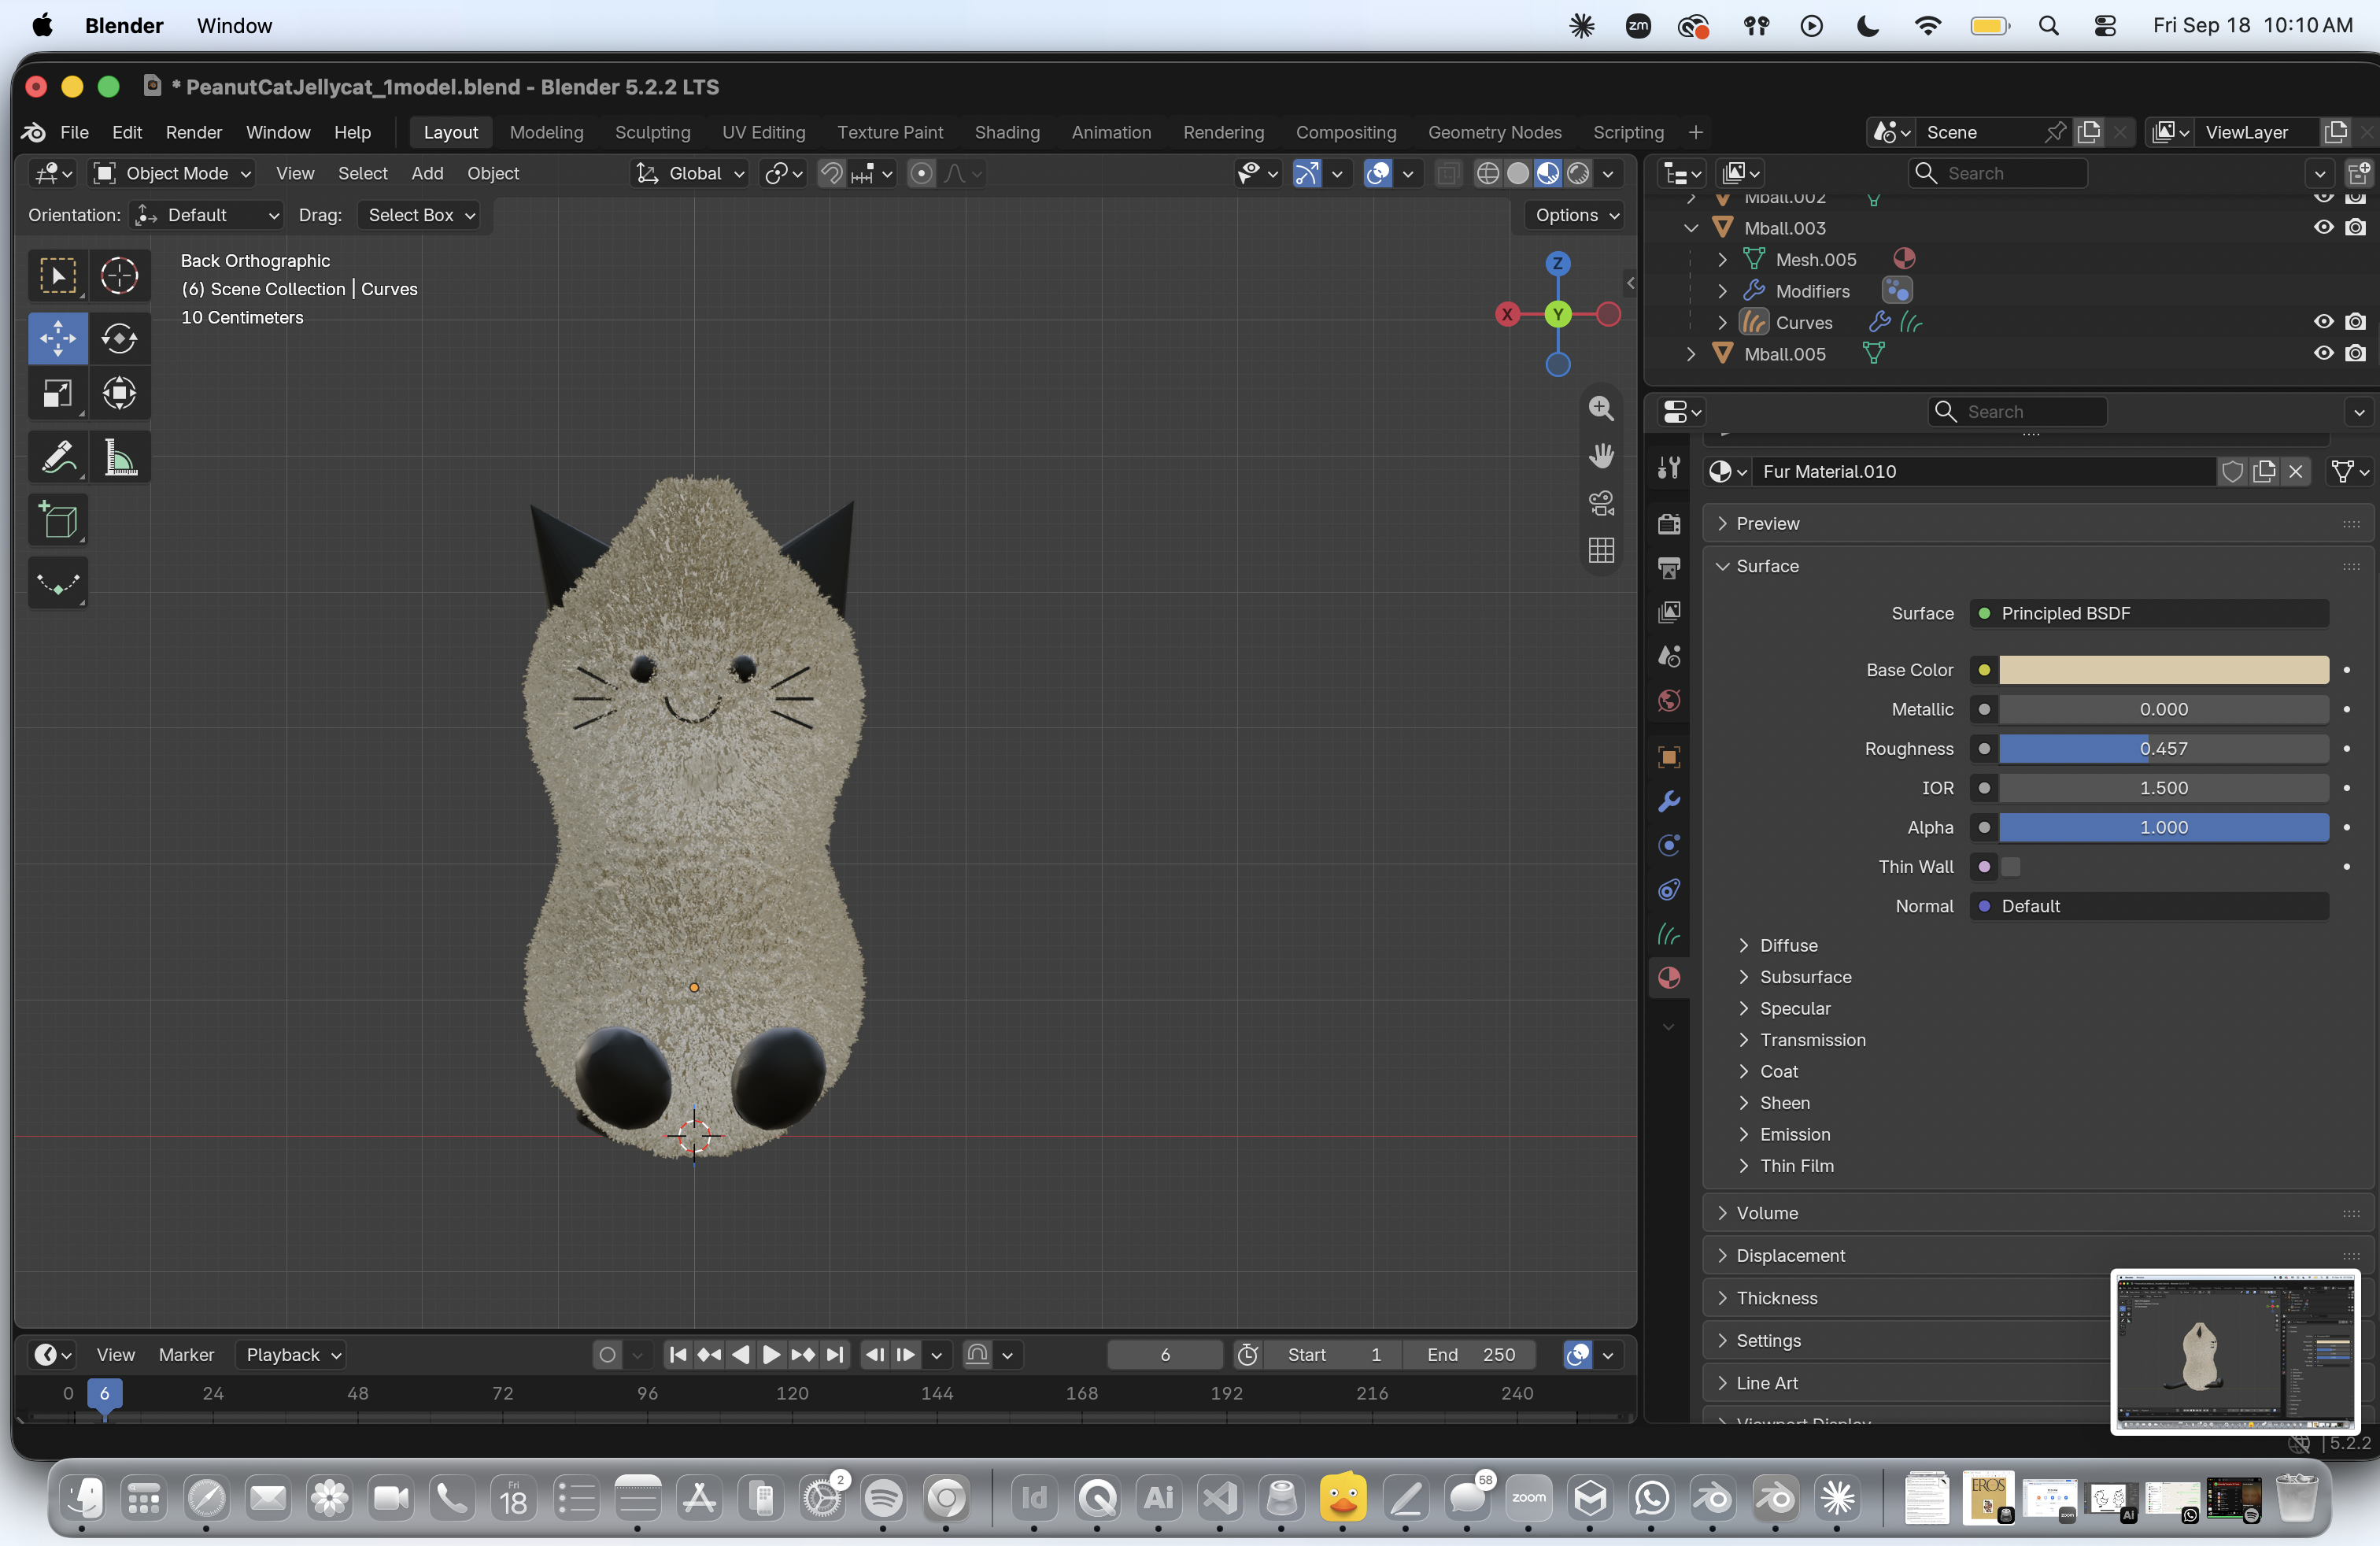Activate the Transform tool
Viewport: 2380px width, 1546px height.
(x=120, y=394)
